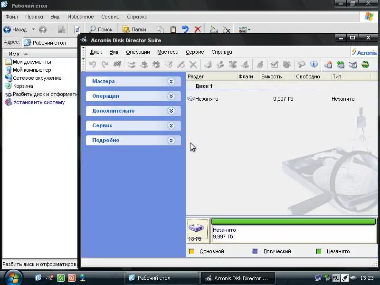Switch to Рабочий стол taskbar button
The width and height of the screenshot is (380, 285).
point(161,278)
